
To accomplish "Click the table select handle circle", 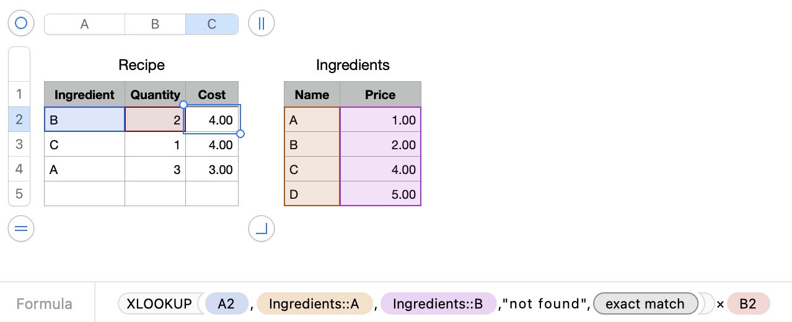I will point(21,24).
